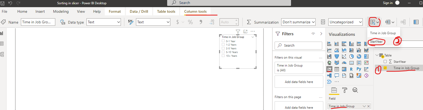Image resolution: width=423 pixels, height=110 pixels.
Task: Select the Stacked bar chart visualization
Action: pyautogui.click(x=329, y=44)
